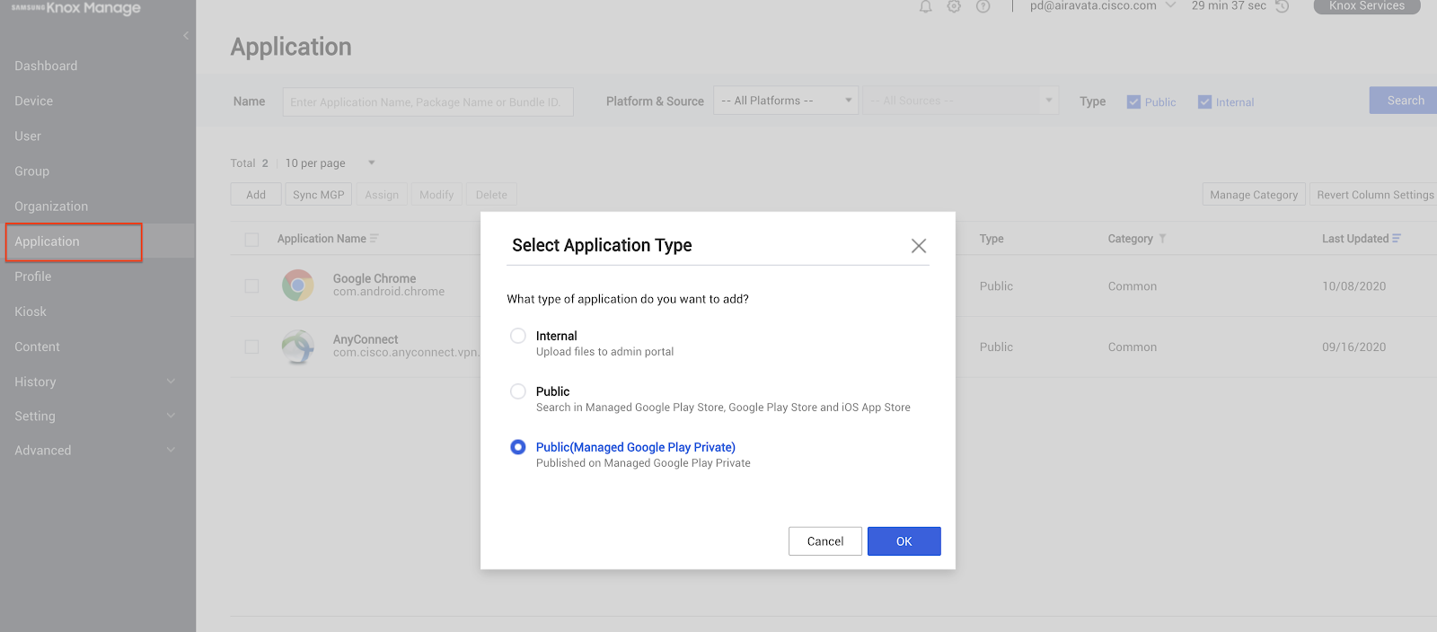Check the AnyConnect row checkbox
This screenshot has width=1437, height=632.
coord(251,347)
